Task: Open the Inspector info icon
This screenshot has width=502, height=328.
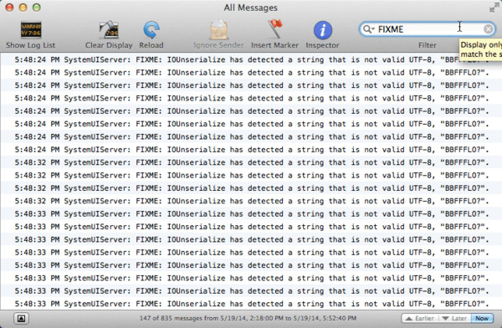Action: pyautogui.click(x=322, y=30)
